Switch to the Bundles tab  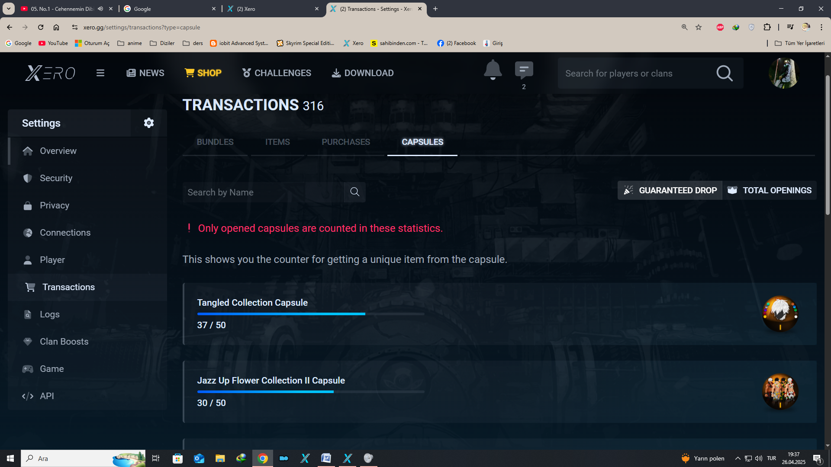coord(215,142)
